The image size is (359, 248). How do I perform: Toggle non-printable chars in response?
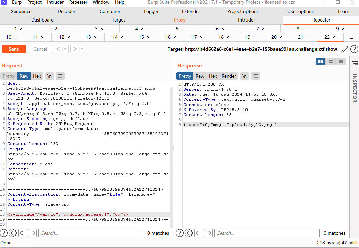point(244,76)
